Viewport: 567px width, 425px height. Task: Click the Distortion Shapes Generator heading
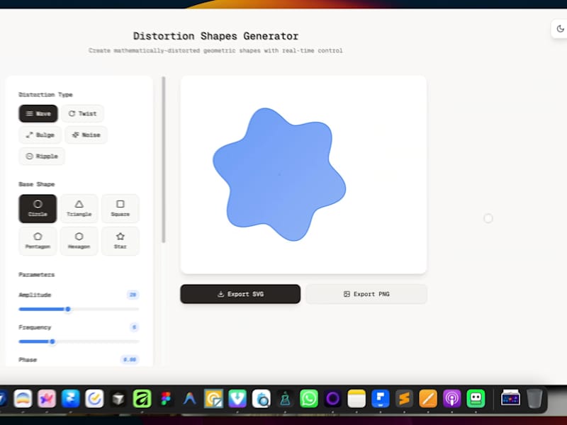(x=215, y=36)
